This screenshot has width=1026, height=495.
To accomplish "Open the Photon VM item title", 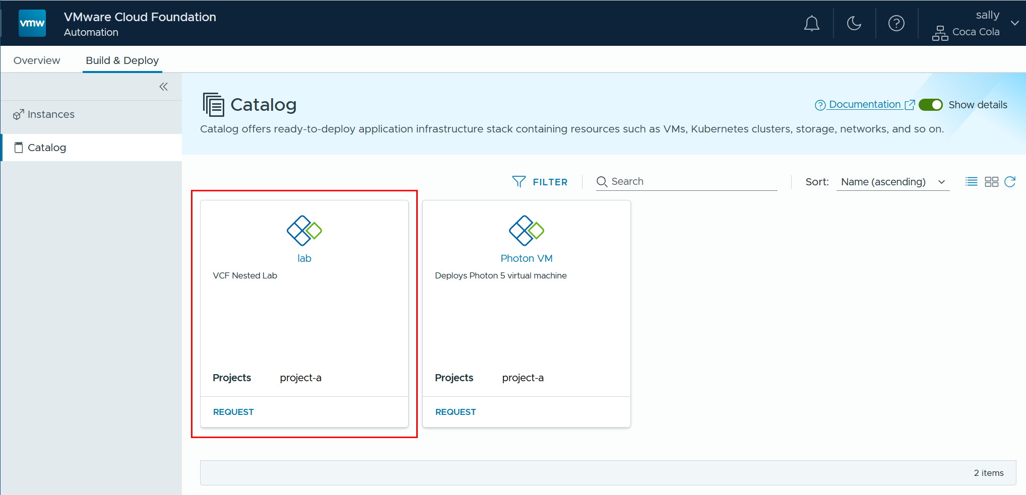I will (527, 258).
